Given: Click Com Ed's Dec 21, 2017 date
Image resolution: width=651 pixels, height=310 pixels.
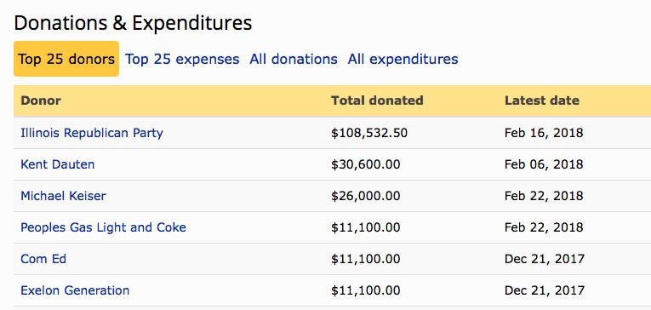Looking at the screenshot, I should 545,259.
